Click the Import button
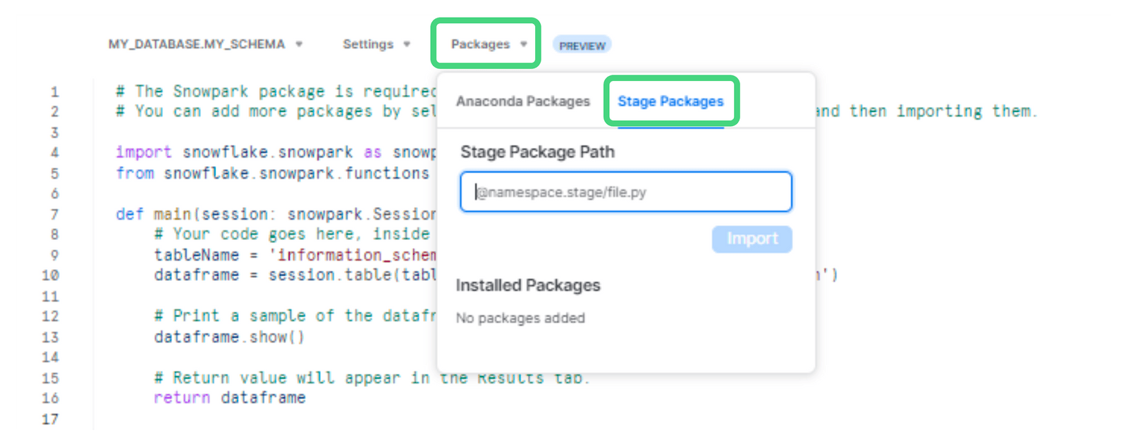1128x447 pixels. tap(752, 239)
